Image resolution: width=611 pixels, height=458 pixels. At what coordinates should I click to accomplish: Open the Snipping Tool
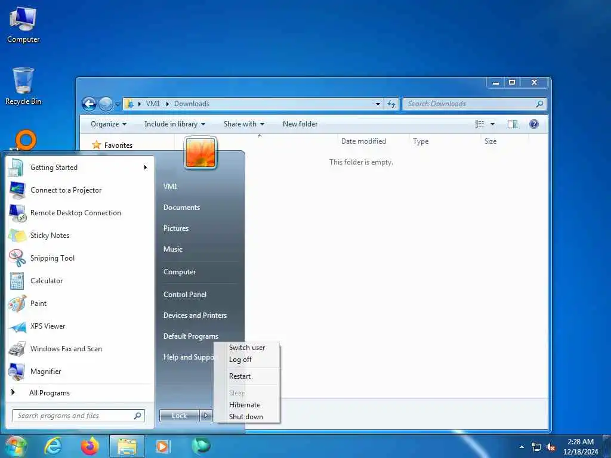79,258
